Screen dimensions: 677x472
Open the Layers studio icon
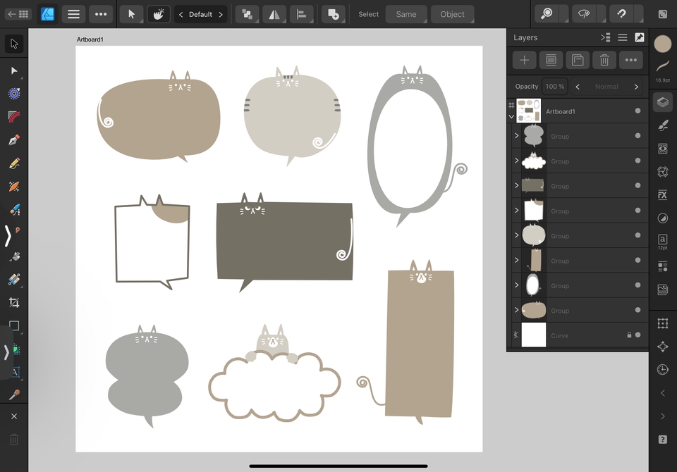663,102
